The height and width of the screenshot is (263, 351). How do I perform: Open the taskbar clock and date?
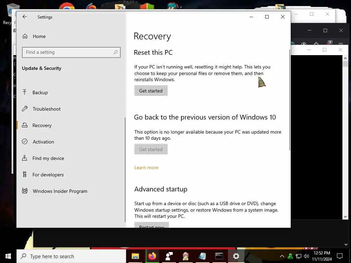322,256
